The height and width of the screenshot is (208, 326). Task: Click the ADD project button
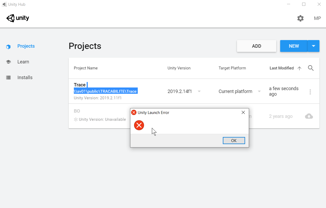tap(257, 46)
